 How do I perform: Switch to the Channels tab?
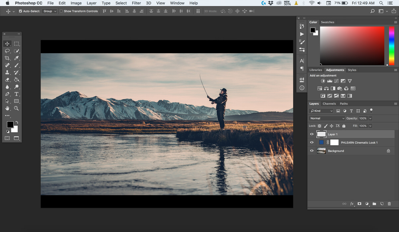(329, 103)
